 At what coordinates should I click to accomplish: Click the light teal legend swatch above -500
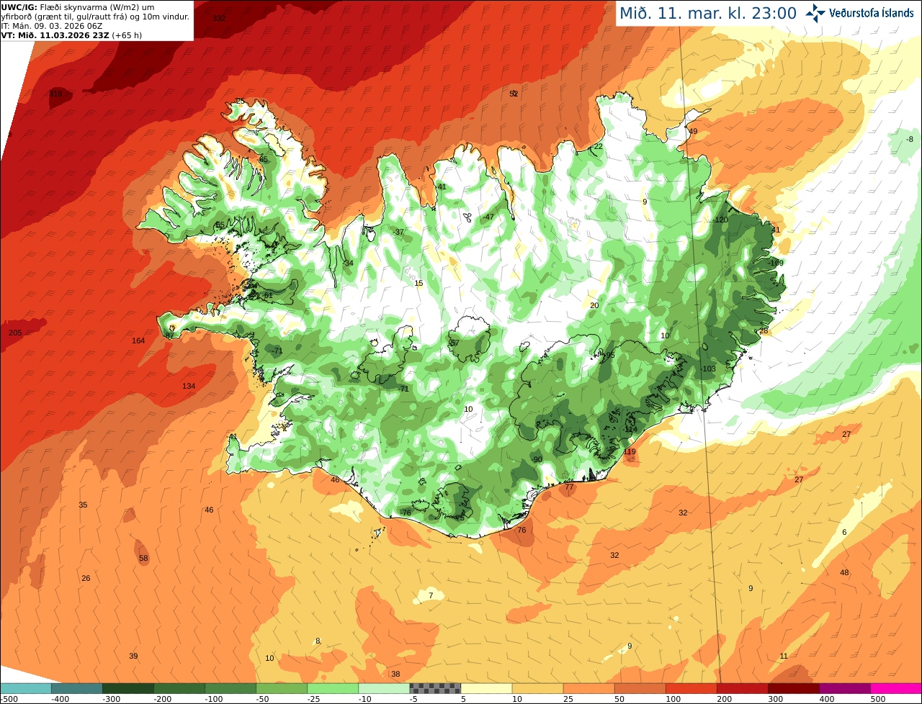point(25,688)
